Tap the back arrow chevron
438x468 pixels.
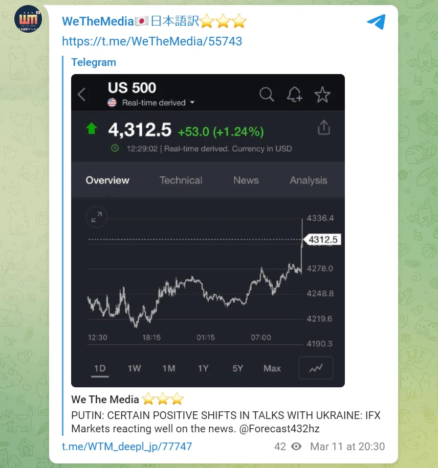click(82, 95)
